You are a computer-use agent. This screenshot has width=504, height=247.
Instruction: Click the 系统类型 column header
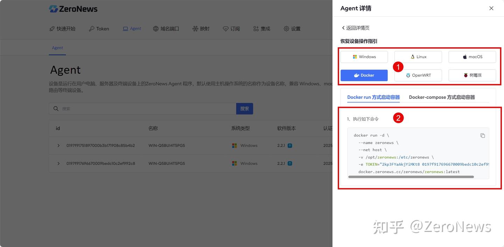(x=240, y=128)
